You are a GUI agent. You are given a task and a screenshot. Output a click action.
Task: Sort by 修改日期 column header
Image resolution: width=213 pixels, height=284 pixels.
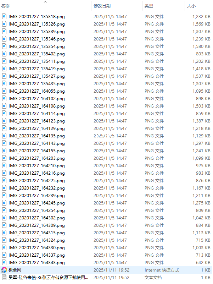pos(102,6)
